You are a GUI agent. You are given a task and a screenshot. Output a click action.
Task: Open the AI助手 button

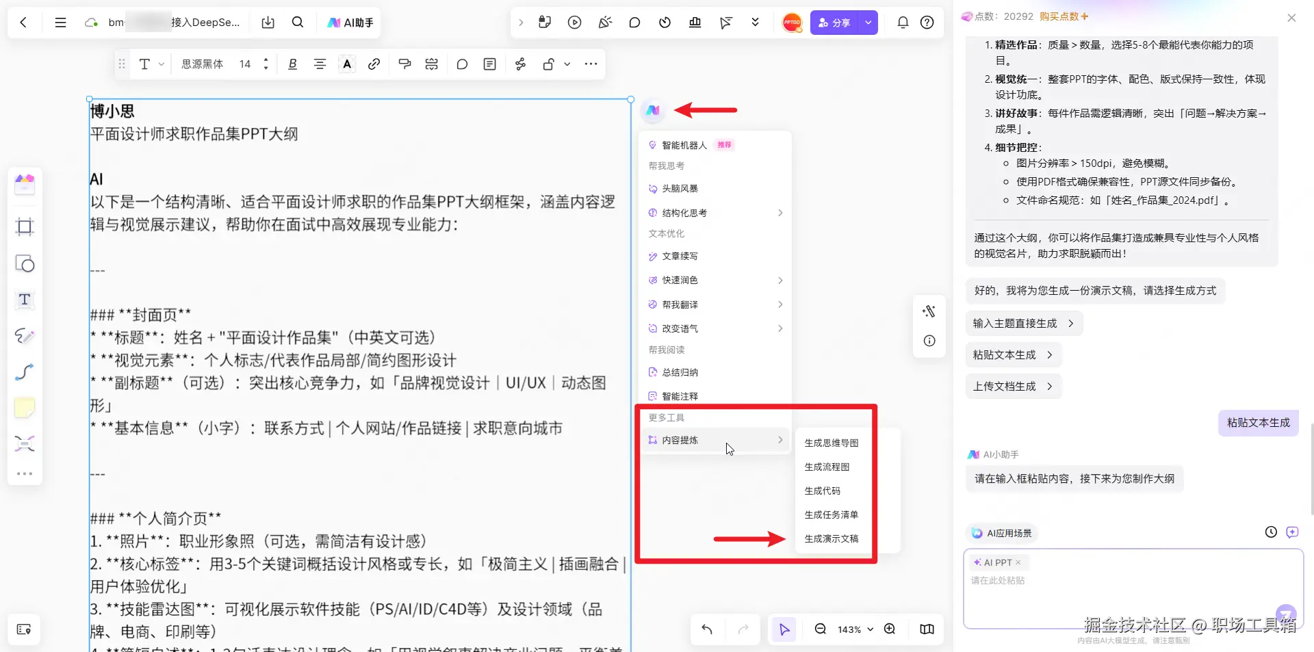[x=350, y=23]
